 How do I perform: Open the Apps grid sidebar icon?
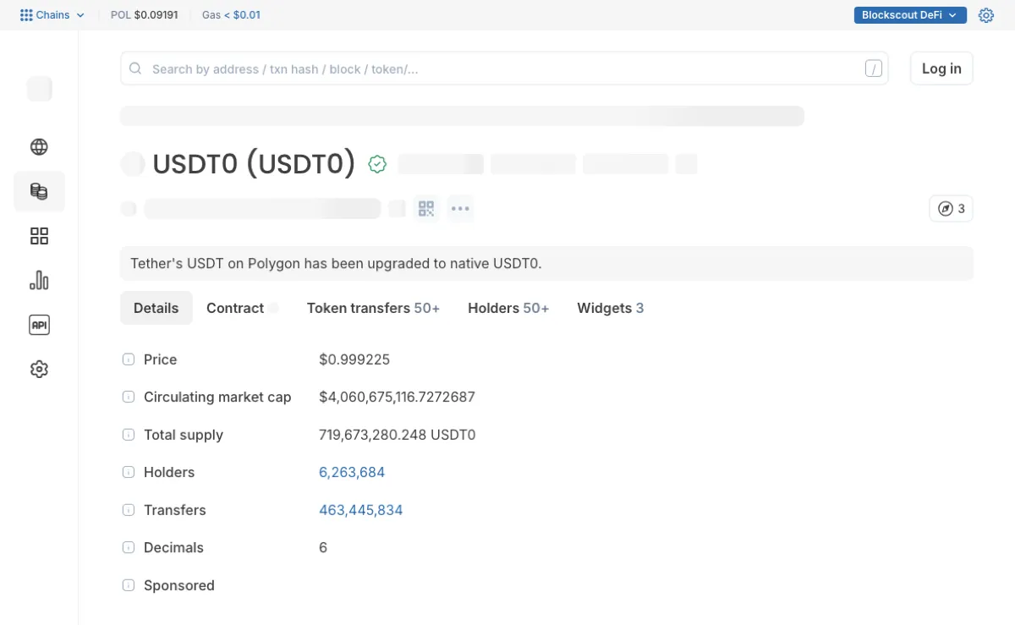(x=39, y=236)
